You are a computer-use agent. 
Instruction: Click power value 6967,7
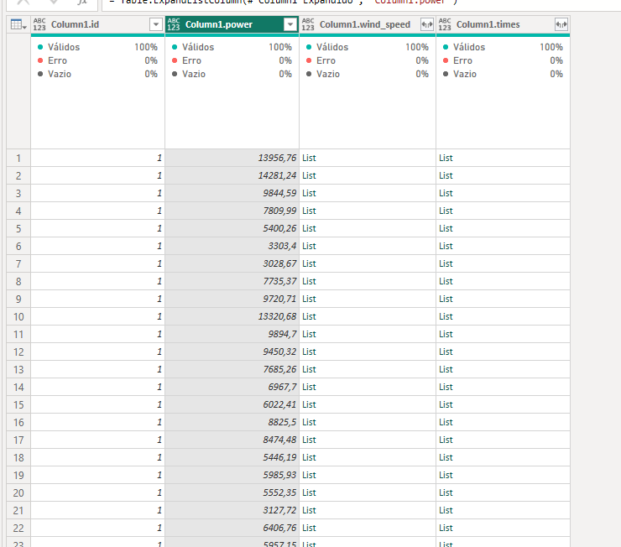point(282,387)
